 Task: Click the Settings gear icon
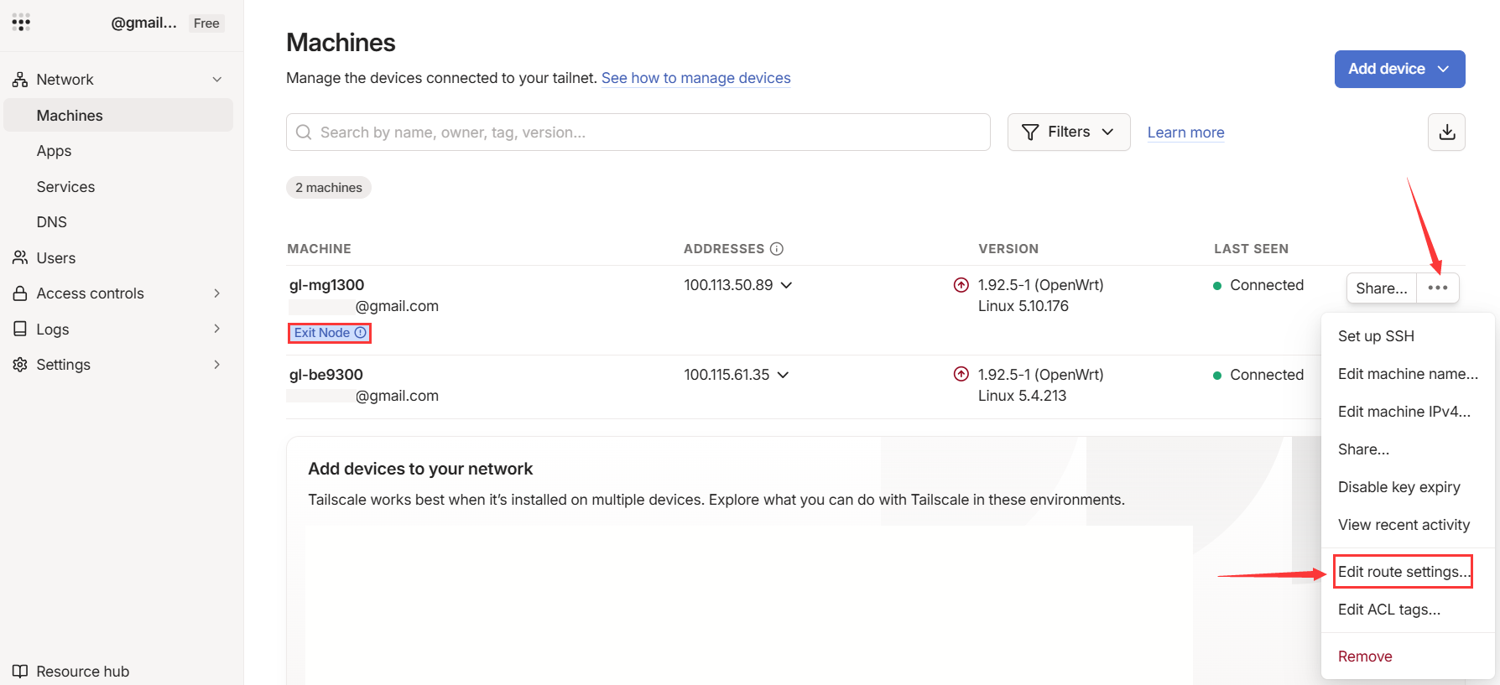pos(20,365)
